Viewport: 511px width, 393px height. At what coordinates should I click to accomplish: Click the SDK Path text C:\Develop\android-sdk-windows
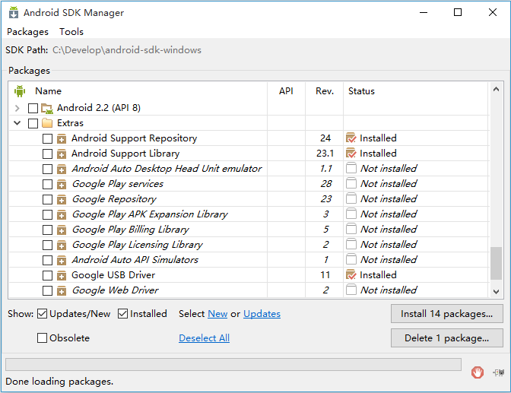coord(127,50)
